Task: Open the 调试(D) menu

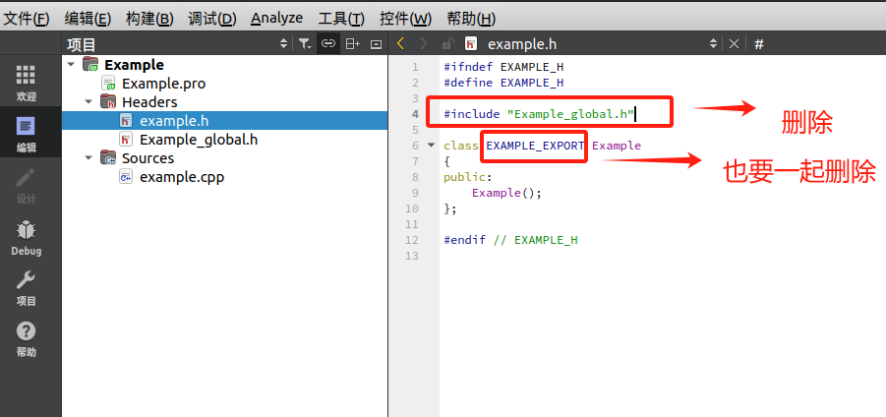Action: 211,19
